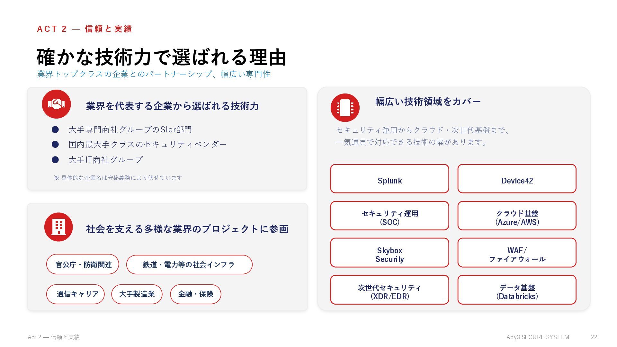Select the 通信キャリア pill tag
This screenshot has height=347, width=617.
coord(76,294)
